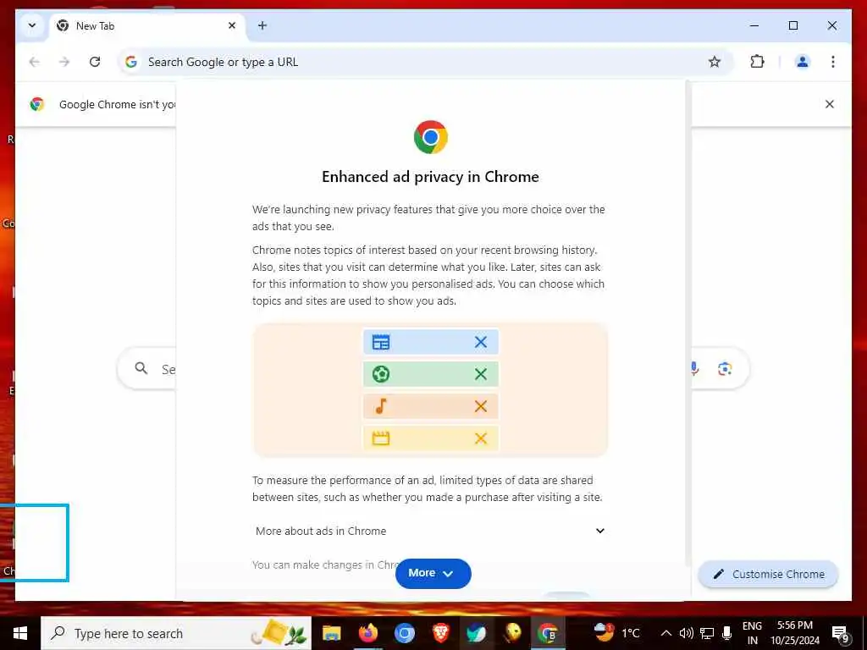Open the notification center icon

(841, 634)
